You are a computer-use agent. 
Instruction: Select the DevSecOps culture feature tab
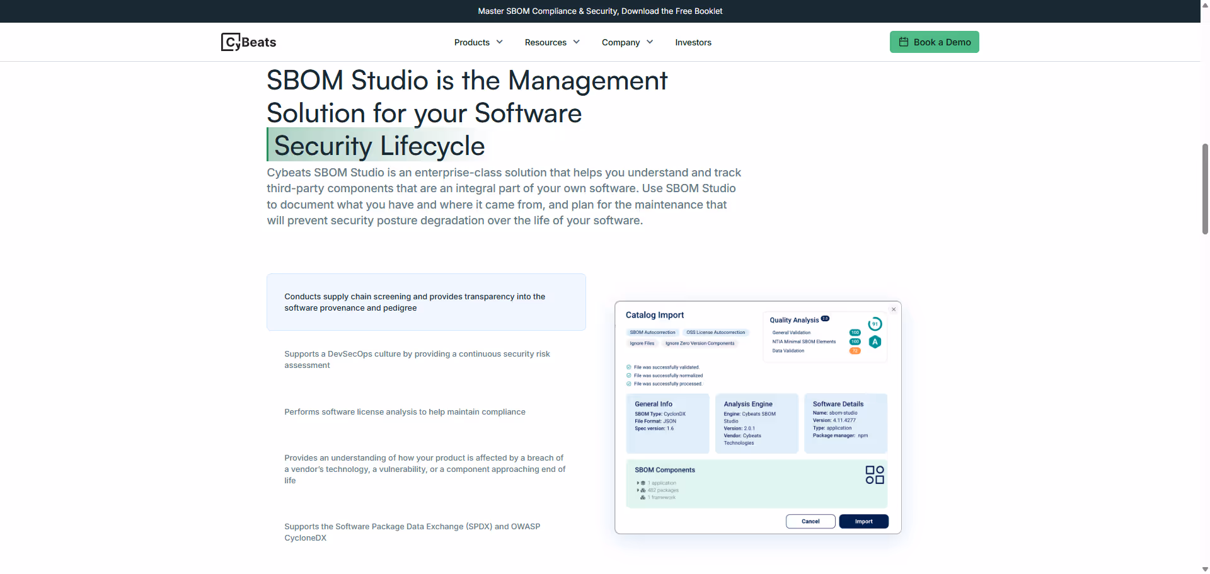(x=426, y=360)
